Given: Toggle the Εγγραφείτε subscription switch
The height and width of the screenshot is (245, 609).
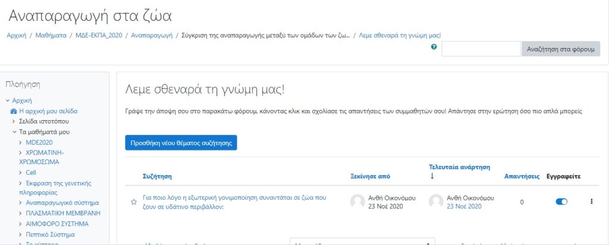Looking at the screenshot, I should point(561,202).
